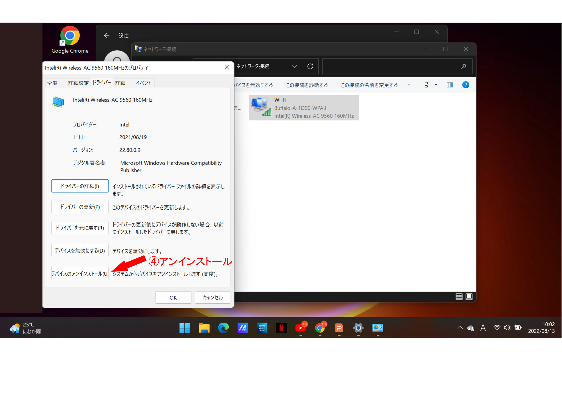The width and height of the screenshot is (562, 397).
Task: Click the デバイスのアンインストール button
Action: coord(80,274)
